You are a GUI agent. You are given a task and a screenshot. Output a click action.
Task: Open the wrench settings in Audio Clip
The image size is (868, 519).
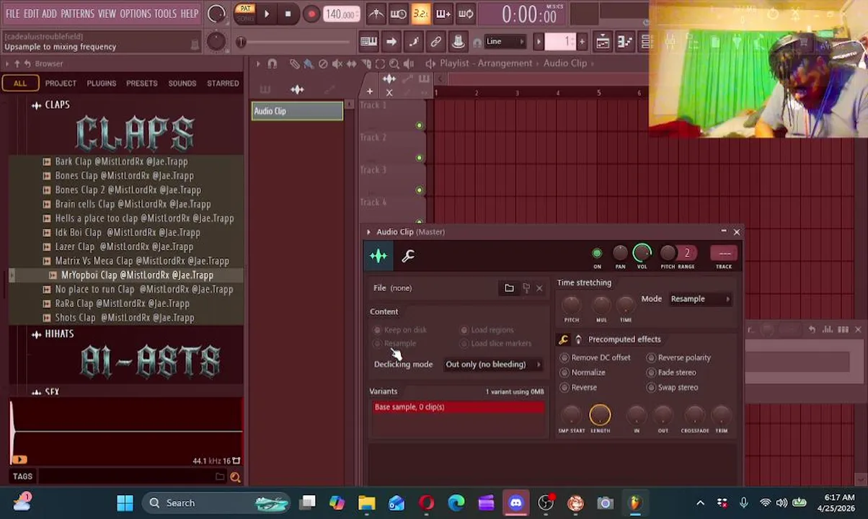pyautogui.click(x=408, y=256)
